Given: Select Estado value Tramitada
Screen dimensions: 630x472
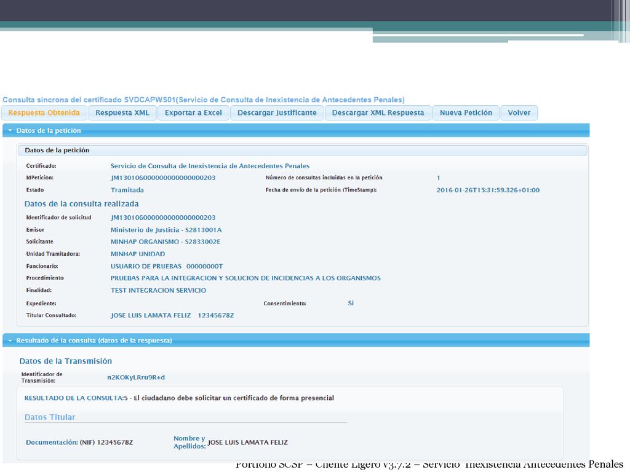Looking at the screenshot, I should point(127,190).
